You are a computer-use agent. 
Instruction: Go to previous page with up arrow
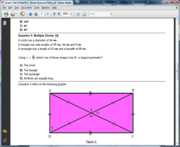(x=30, y=14)
